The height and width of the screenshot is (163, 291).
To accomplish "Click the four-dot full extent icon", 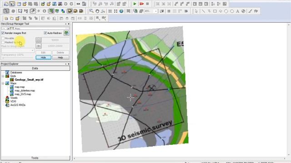I will 110,11.
